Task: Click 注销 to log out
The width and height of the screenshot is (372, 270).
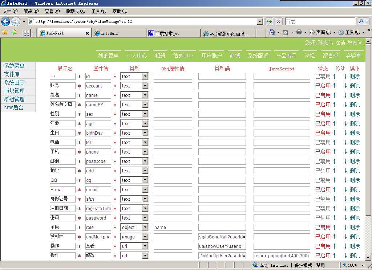Action: (x=341, y=42)
